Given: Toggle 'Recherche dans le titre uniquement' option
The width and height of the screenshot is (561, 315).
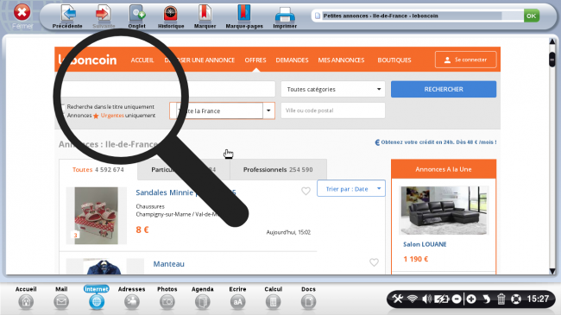Looking at the screenshot, I should pos(110,107).
